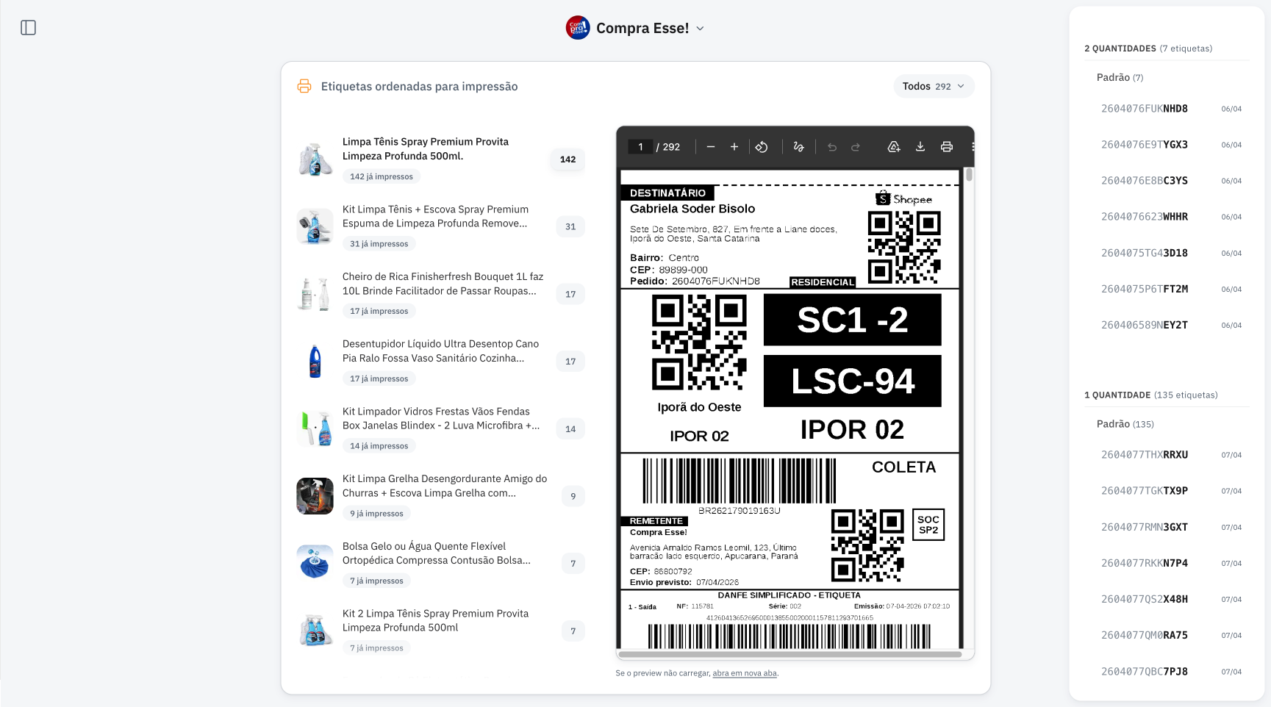Image resolution: width=1271 pixels, height=707 pixels.
Task: Select the draw annotation tool
Action: pos(799,146)
